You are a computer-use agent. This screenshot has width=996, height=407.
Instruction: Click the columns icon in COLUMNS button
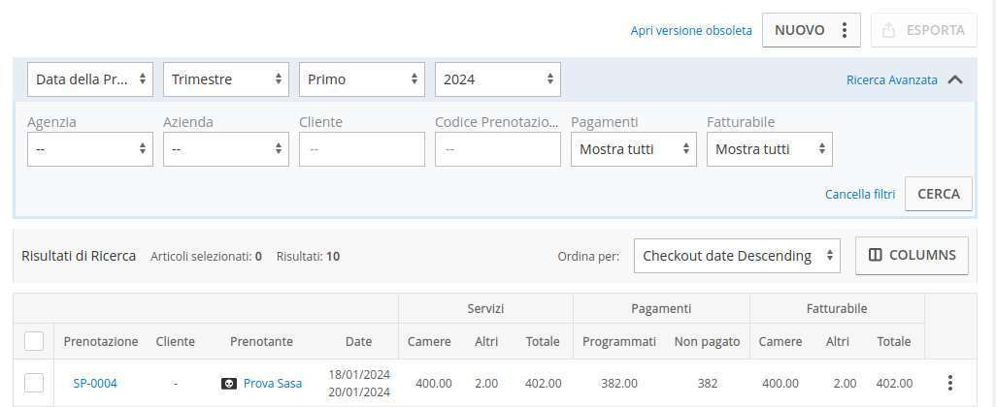pyautogui.click(x=876, y=255)
